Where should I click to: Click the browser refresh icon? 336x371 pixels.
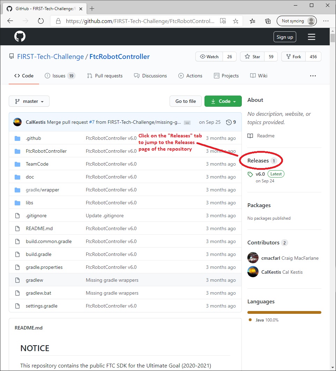point(41,21)
